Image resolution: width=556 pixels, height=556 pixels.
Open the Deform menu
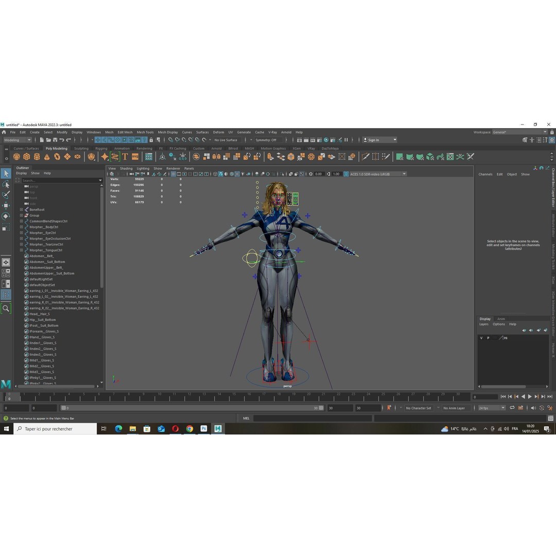point(218,132)
